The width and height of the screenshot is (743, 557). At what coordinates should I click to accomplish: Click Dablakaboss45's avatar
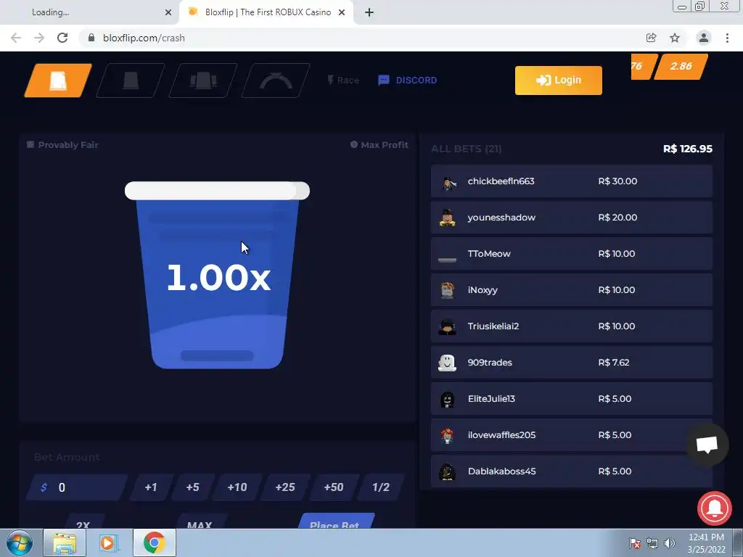click(447, 471)
